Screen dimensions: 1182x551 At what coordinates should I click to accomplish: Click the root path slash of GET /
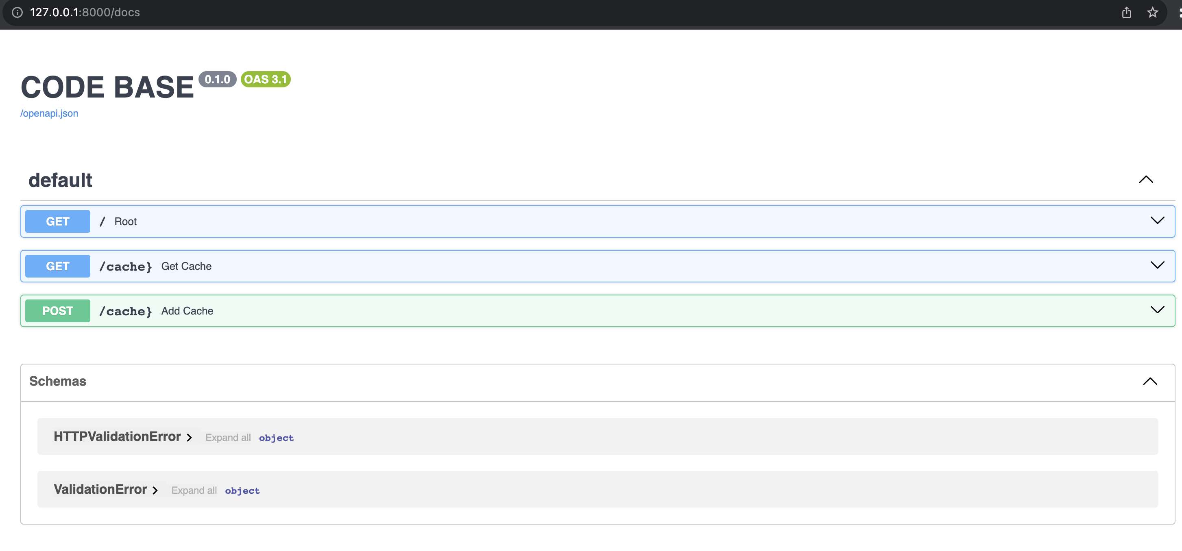click(102, 221)
